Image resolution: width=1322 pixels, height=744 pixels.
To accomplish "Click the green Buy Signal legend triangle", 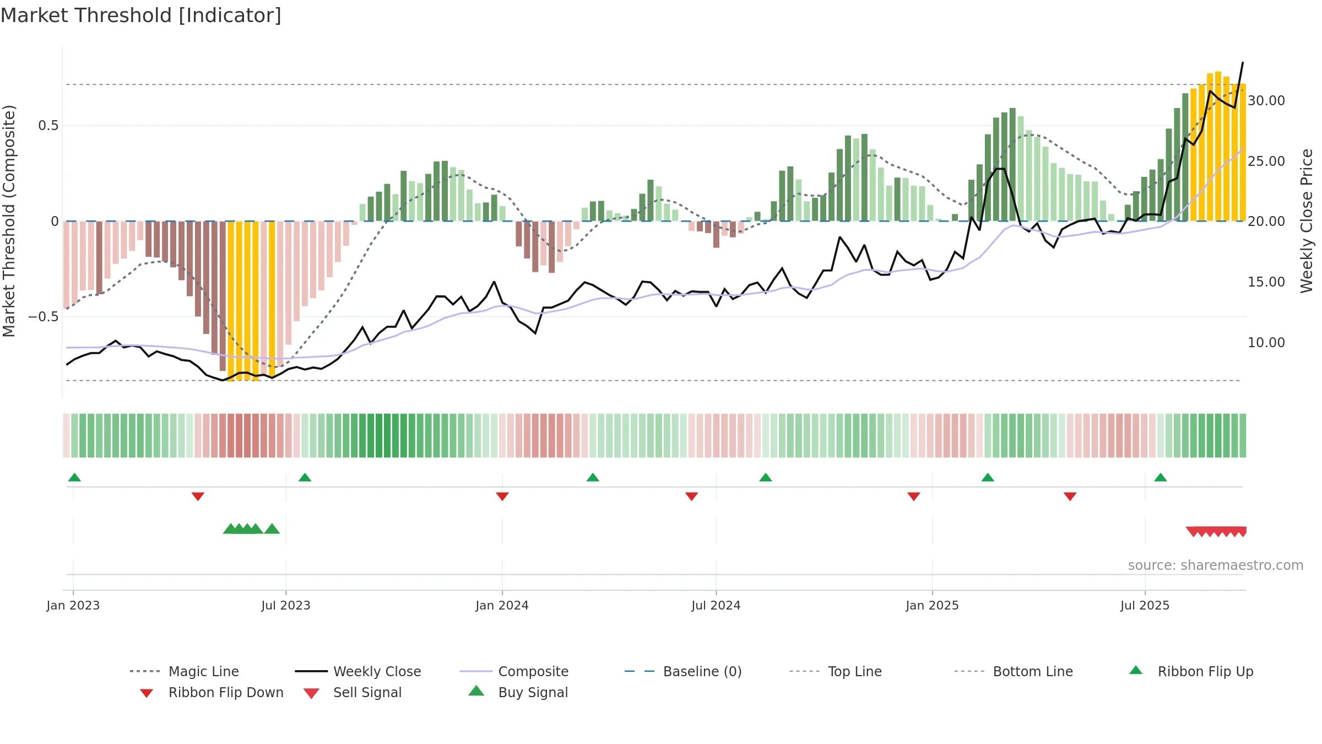I will pos(476,691).
